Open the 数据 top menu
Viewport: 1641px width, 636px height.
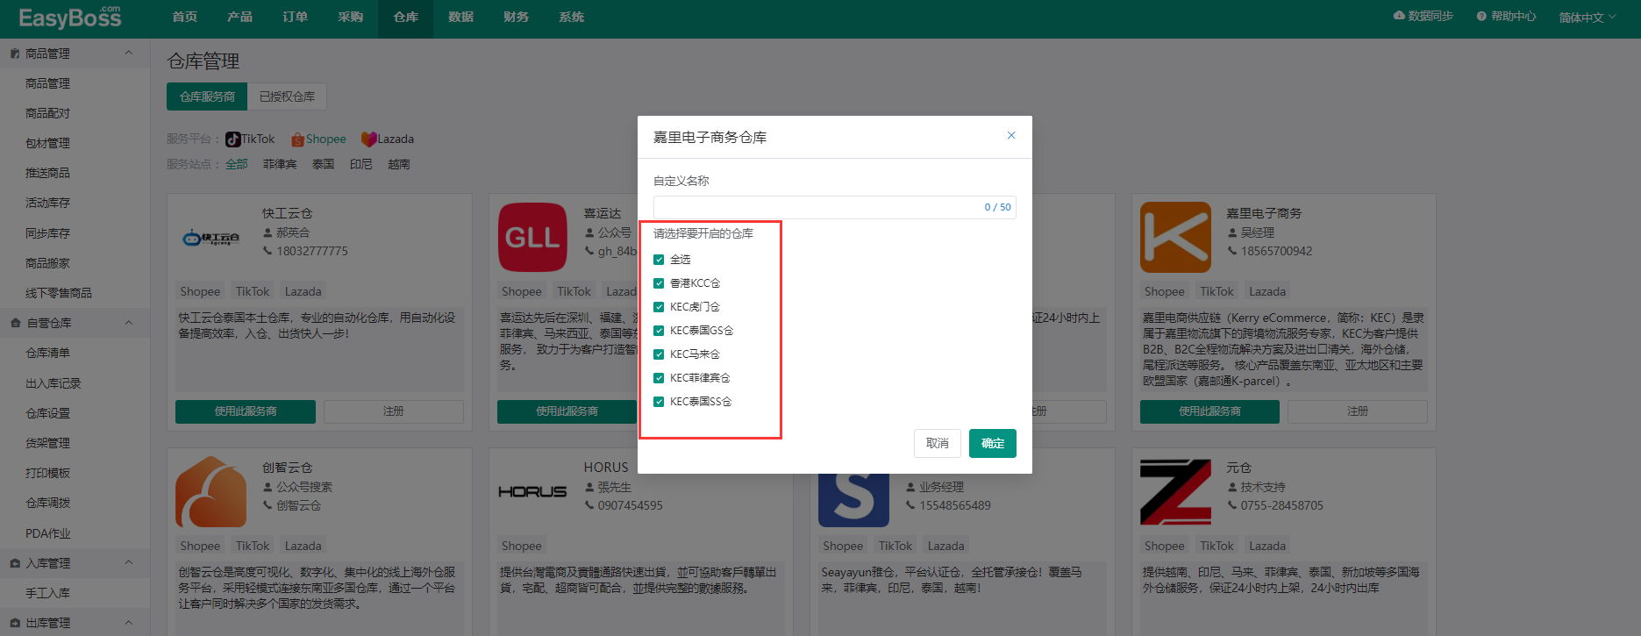point(460,17)
